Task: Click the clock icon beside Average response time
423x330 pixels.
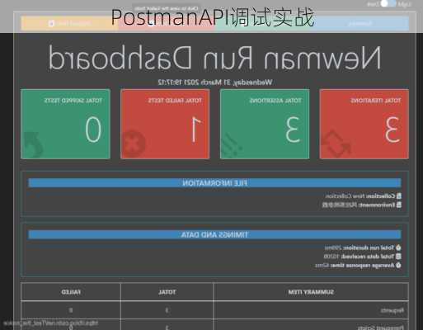Action: [x=398, y=266]
